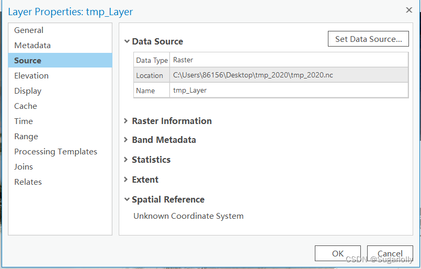This screenshot has height=269, width=421.
Task: Expand the Band Metadata section
Action: pyautogui.click(x=126, y=140)
